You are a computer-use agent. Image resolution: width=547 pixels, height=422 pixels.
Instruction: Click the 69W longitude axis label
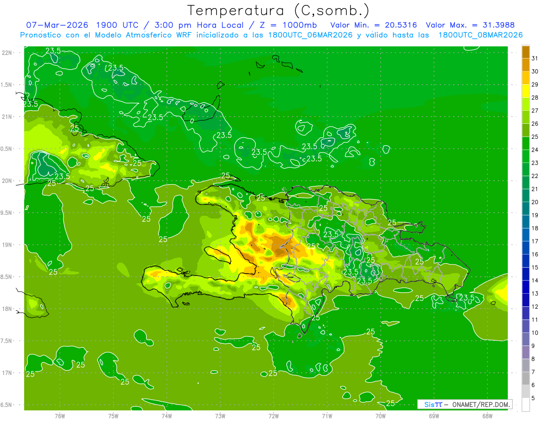[x=433, y=416]
